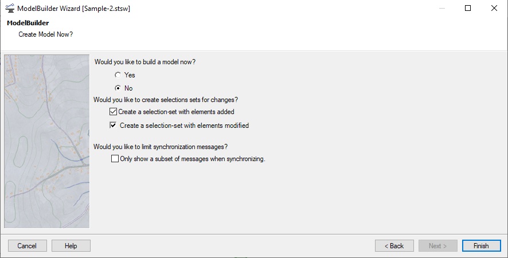Enable only showing a subset of messages
The image size is (508, 258).
point(115,159)
